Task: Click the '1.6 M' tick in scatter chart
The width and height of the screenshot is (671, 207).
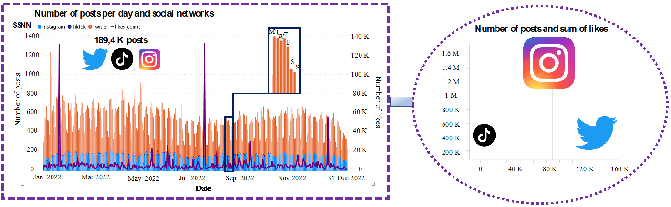Action: pyautogui.click(x=451, y=54)
